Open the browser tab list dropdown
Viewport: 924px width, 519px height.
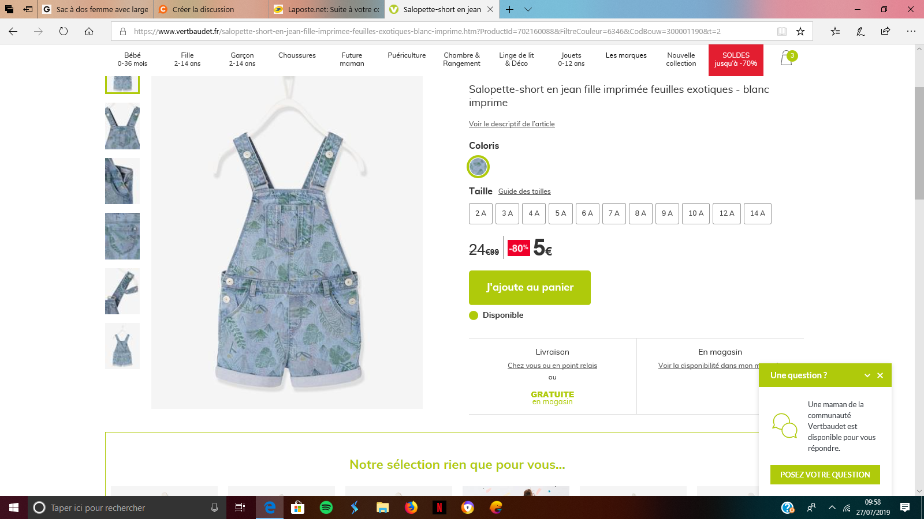528,9
